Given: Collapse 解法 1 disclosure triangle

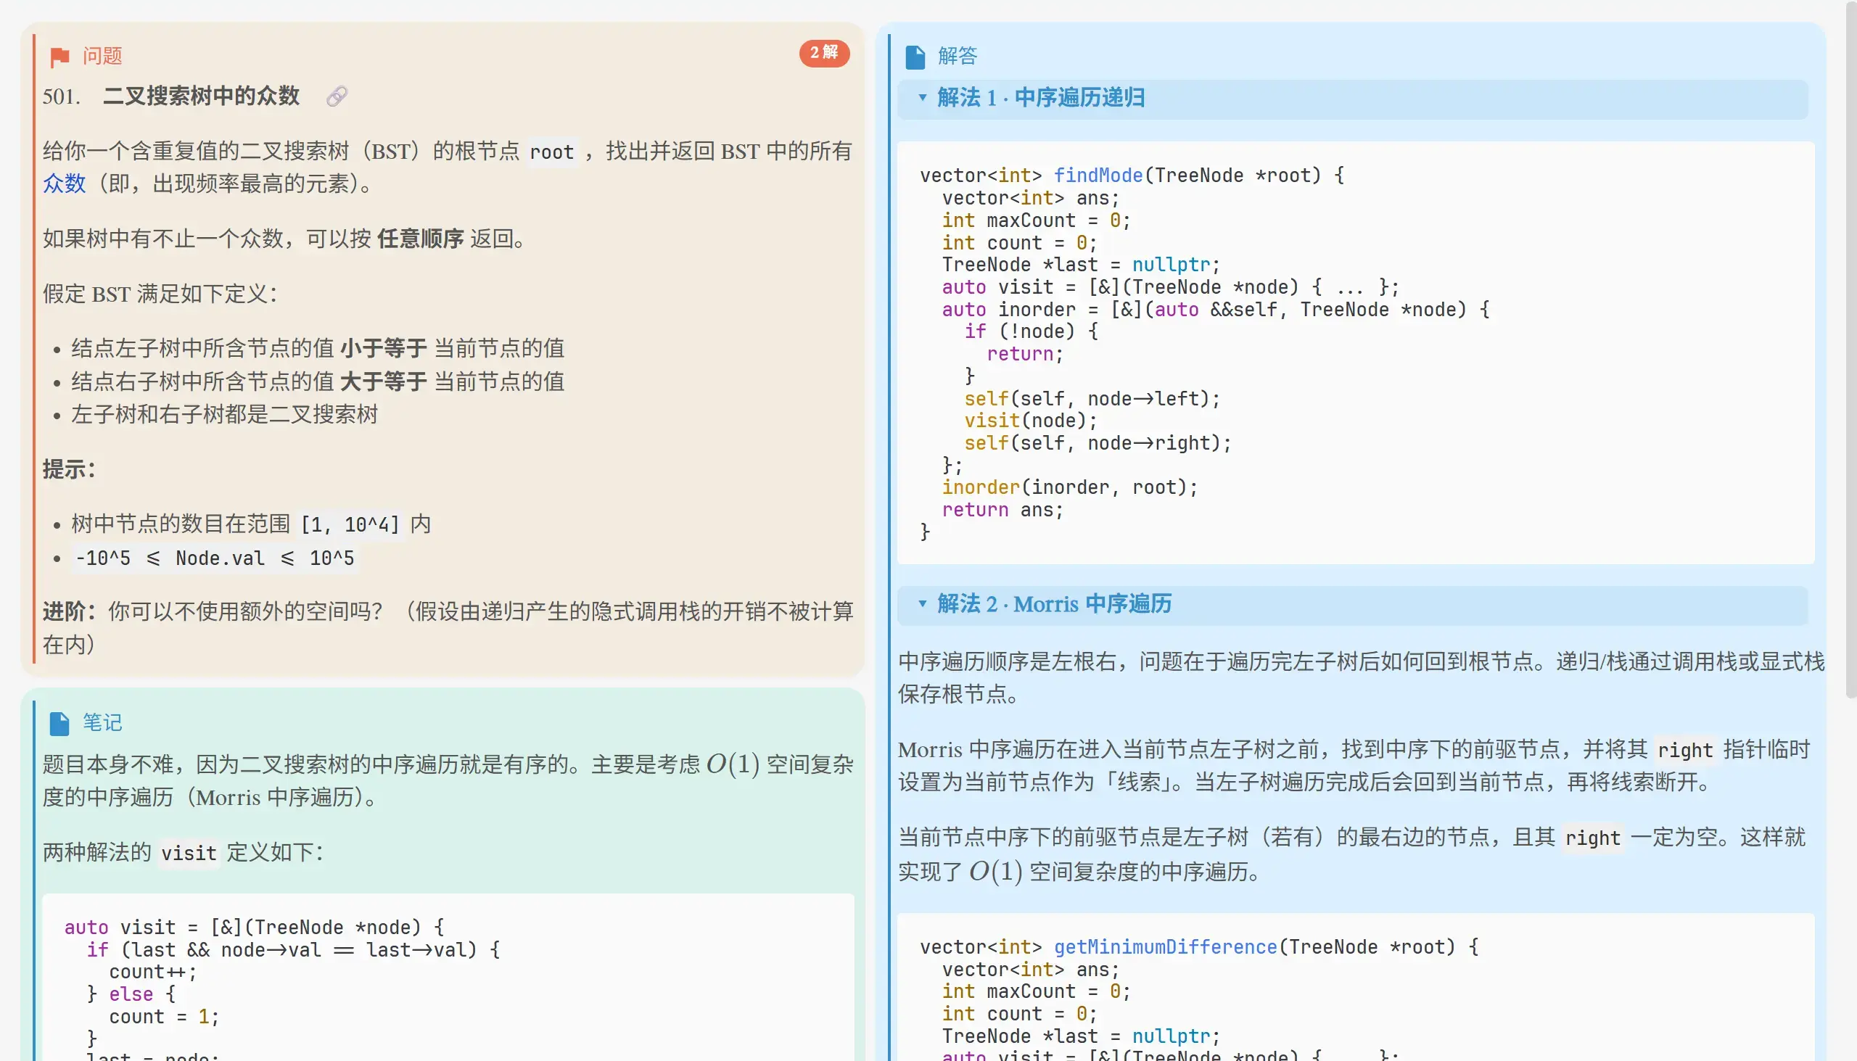Looking at the screenshot, I should point(923,98).
